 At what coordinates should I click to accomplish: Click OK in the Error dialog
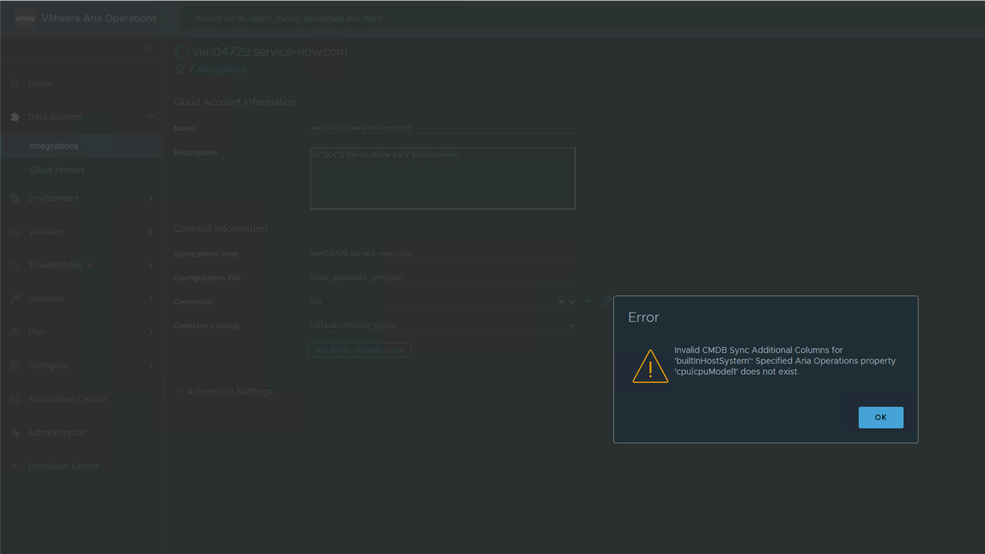(880, 417)
